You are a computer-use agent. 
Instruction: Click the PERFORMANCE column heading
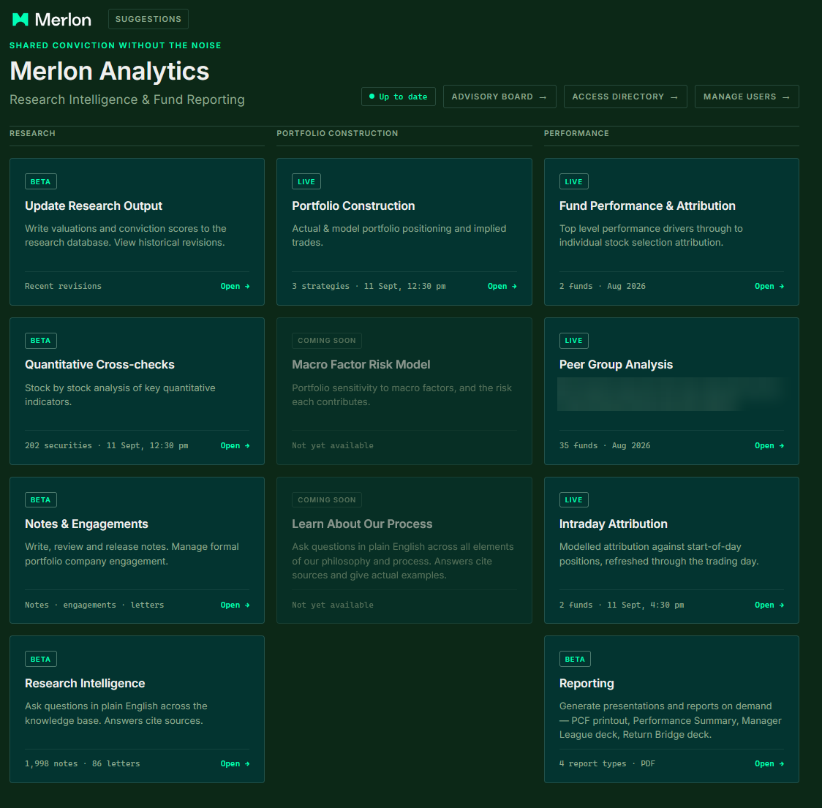tap(576, 134)
